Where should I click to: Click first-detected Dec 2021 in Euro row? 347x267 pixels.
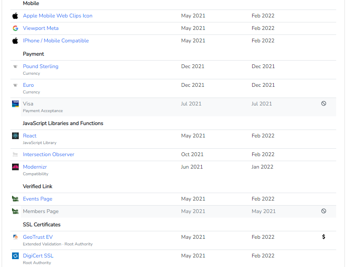pos(193,85)
